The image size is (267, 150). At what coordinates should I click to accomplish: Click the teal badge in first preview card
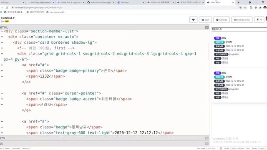219,42
